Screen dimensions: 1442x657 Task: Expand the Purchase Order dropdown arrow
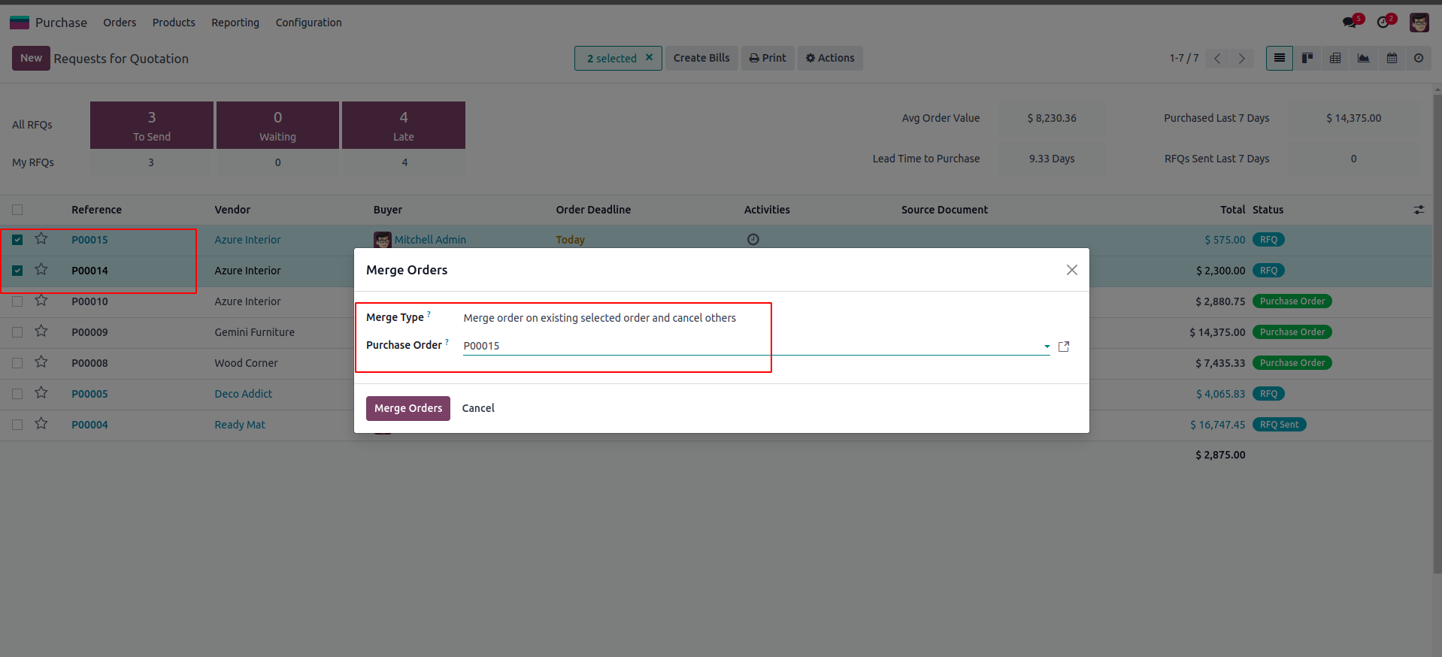1047,347
